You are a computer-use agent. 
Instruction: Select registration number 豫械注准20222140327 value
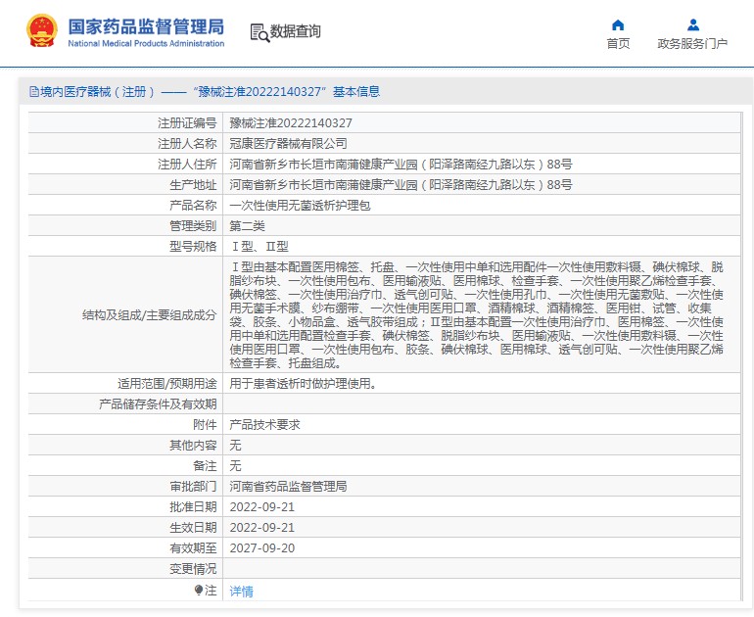click(291, 123)
